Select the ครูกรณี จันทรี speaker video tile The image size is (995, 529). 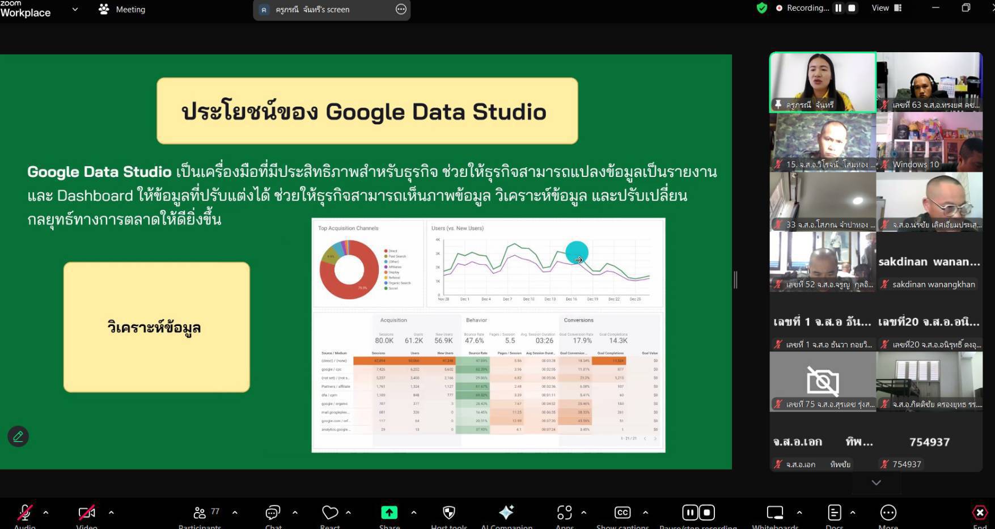823,82
